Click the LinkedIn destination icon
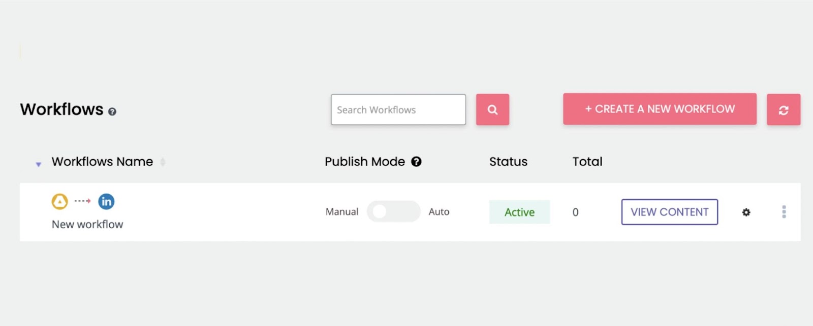 (x=106, y=202)
